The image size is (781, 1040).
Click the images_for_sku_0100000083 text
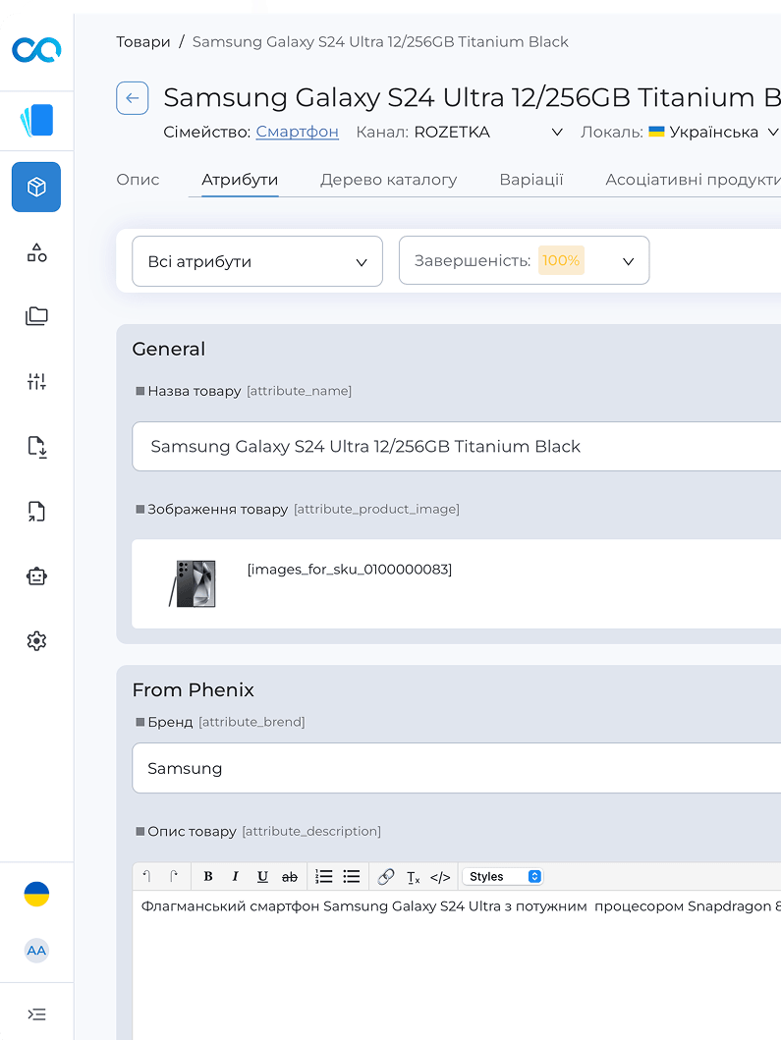pos(350,569)
